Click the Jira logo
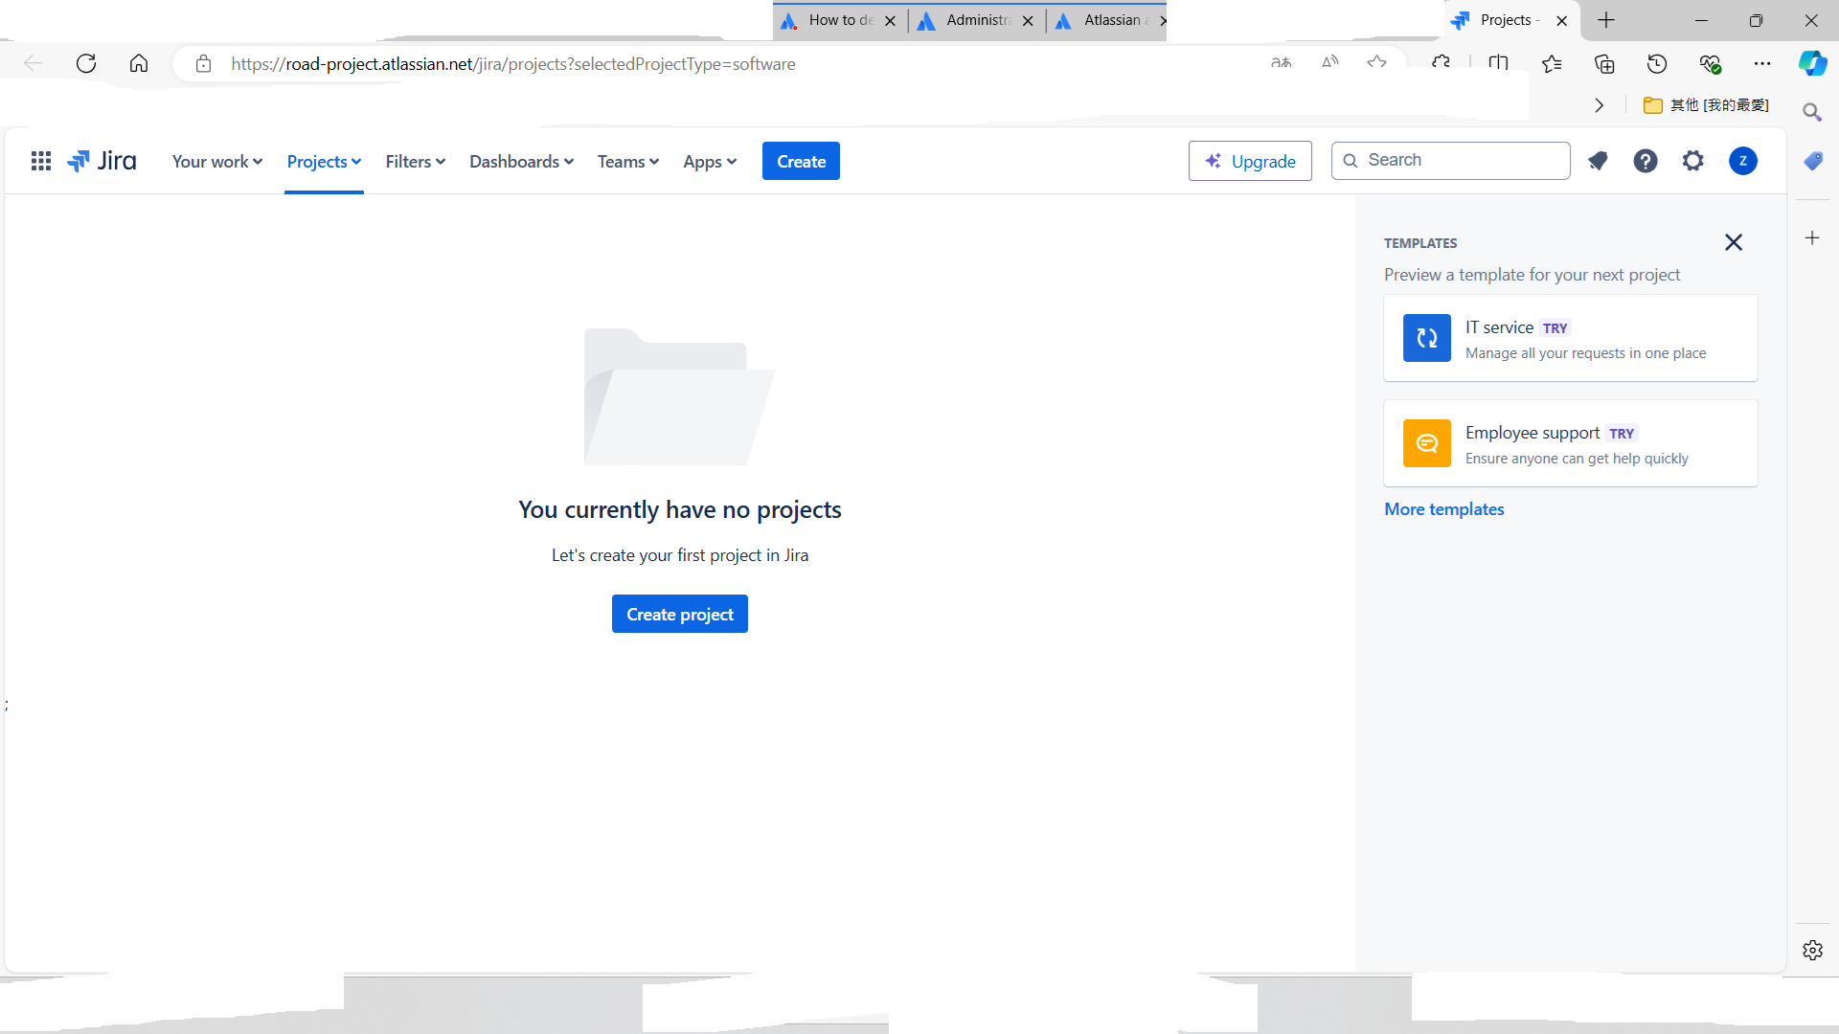This screenshot has width=1839, height=1034. click(x=102, y=161)
